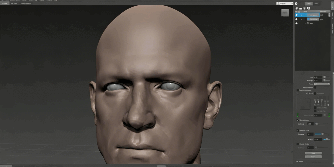Open the Mirror dropdown in the brush properties
Image resolution: width=334 pixels, height=167 pixels.
(x=322, y=84)
